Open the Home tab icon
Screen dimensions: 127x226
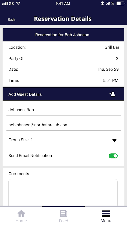point(21,214)
